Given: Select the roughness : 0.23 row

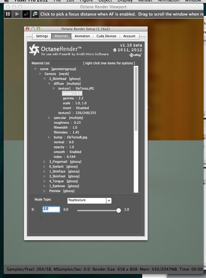Looking at the screenshot, I should coord(67,123).
